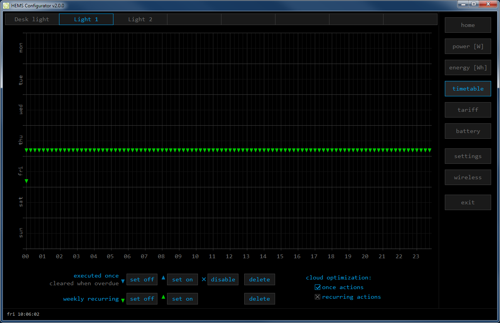Select the green marker on Friday row
This screenshot has width=500, height=323.
(x=26, y=181)
